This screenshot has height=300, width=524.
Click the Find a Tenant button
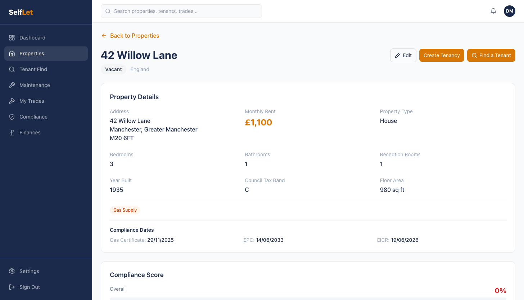click(x=491, y=55)
